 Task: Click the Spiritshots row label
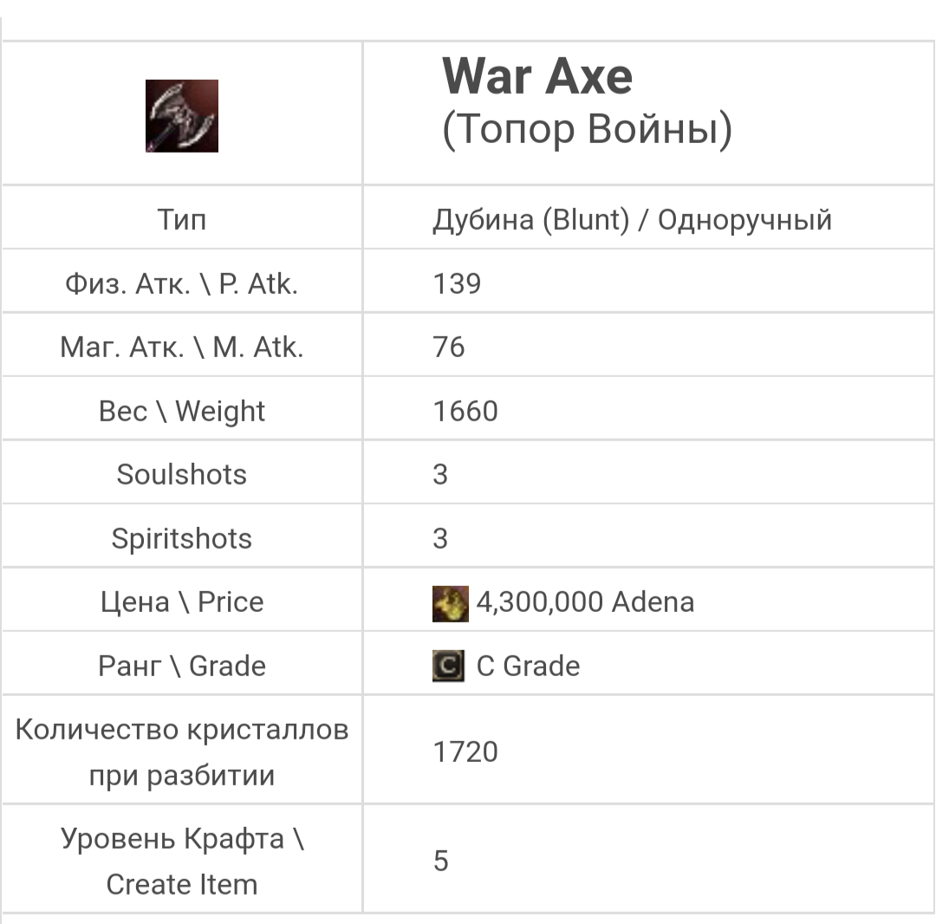tap(182, 538)
